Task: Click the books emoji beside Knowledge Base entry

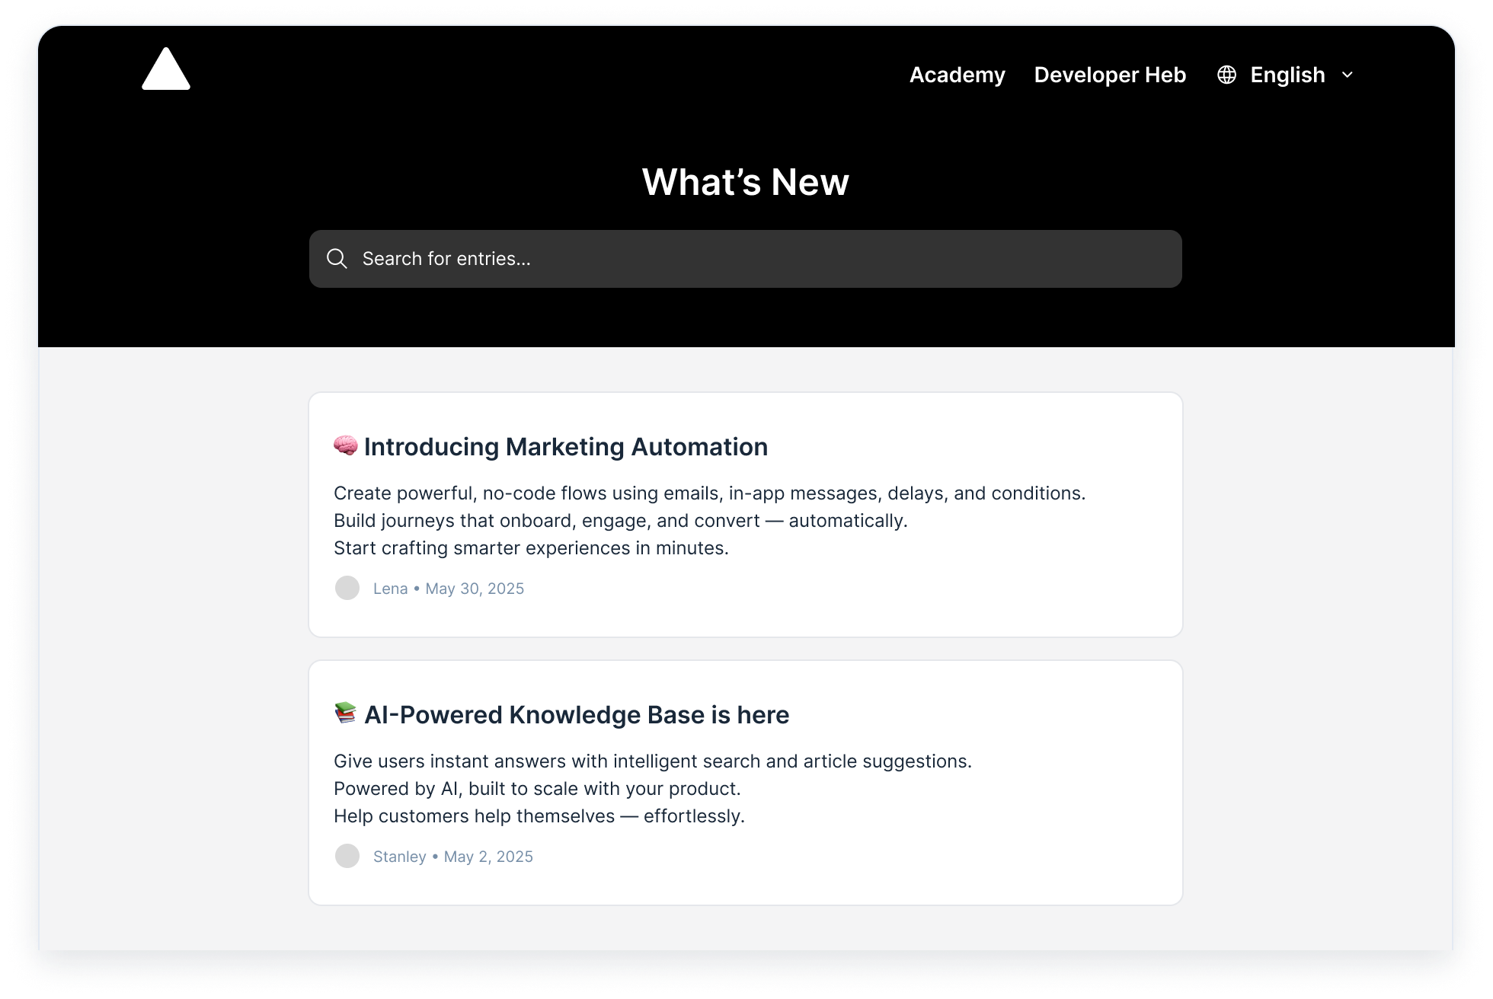Action: click(x=345, y=714)
